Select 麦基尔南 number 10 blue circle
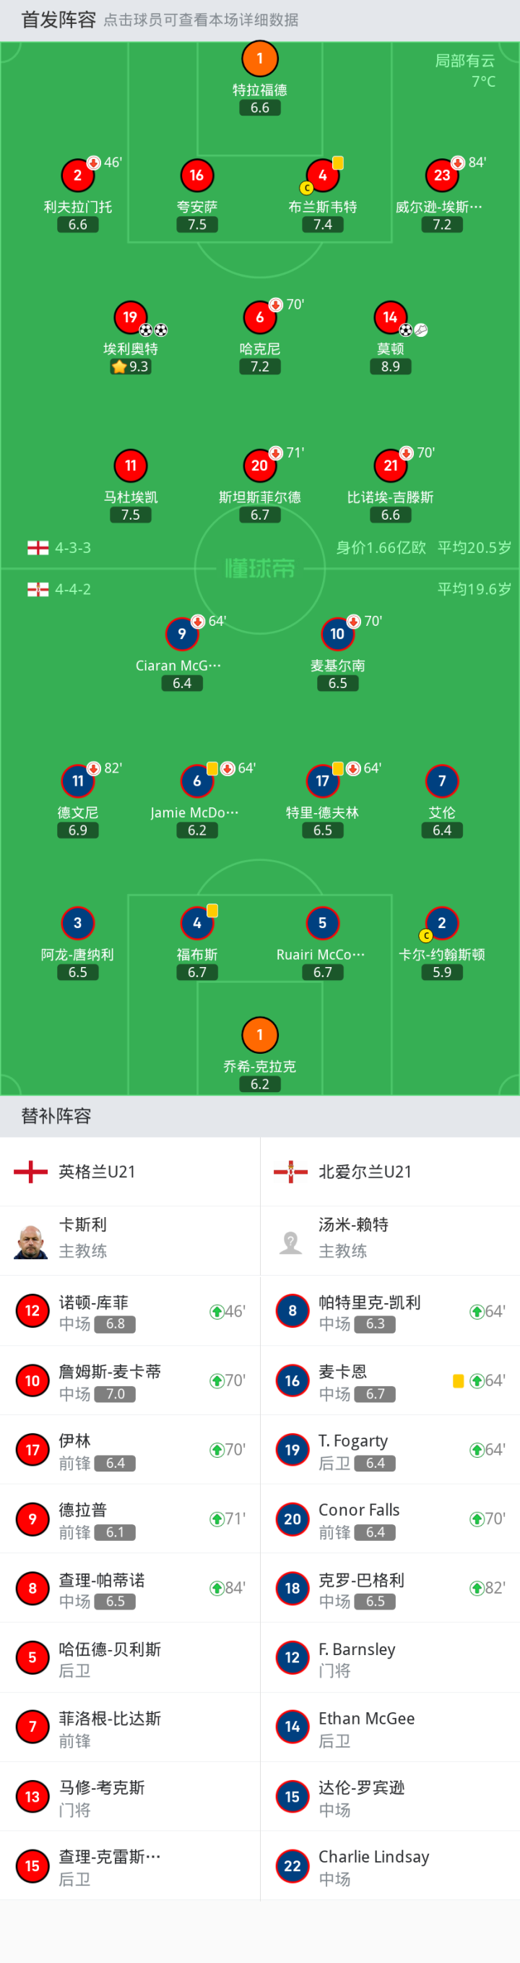 337,634
